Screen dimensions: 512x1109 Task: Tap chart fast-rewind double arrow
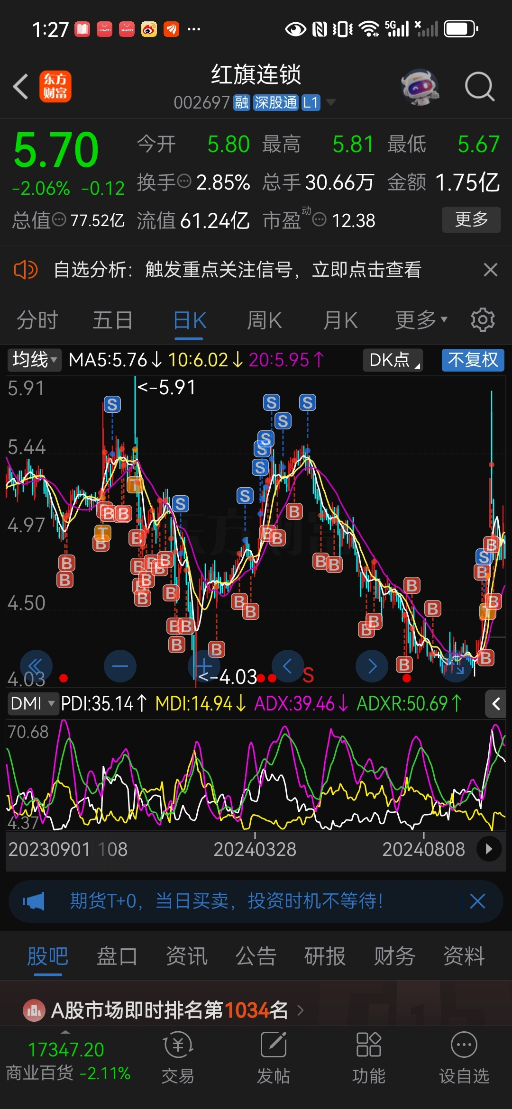click(36, 666)
